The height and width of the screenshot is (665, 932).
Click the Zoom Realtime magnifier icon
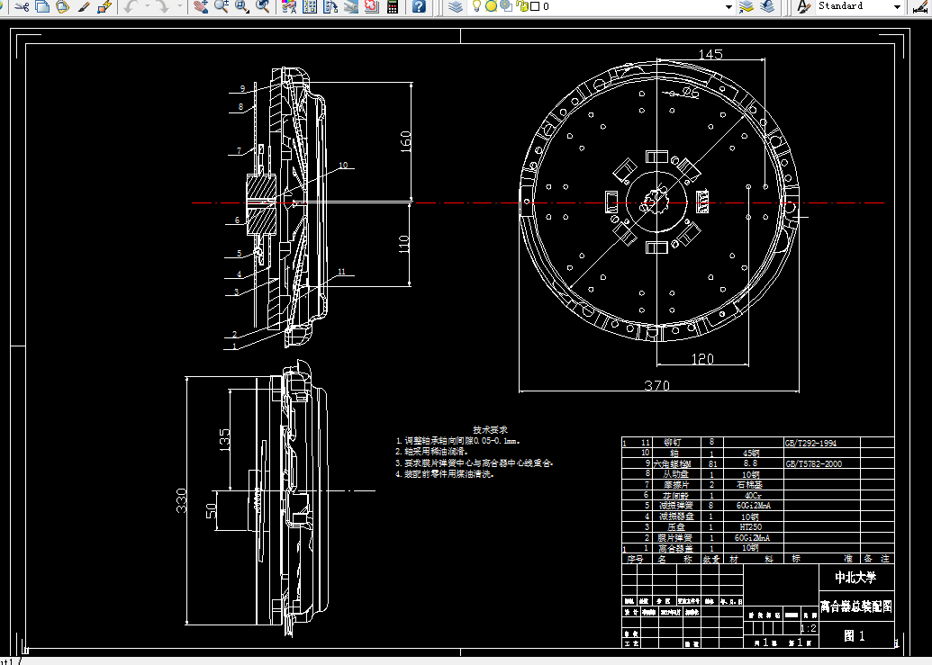pos(222,6)
